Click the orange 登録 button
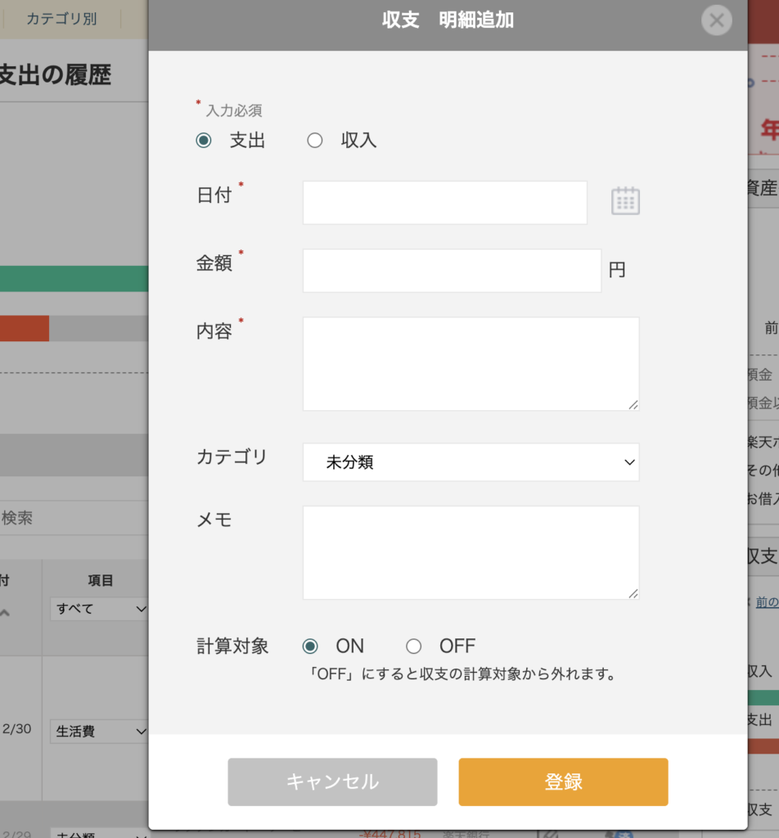Viewport: 779px width, 838px height. pyautogui.click(x=563, y=782)
